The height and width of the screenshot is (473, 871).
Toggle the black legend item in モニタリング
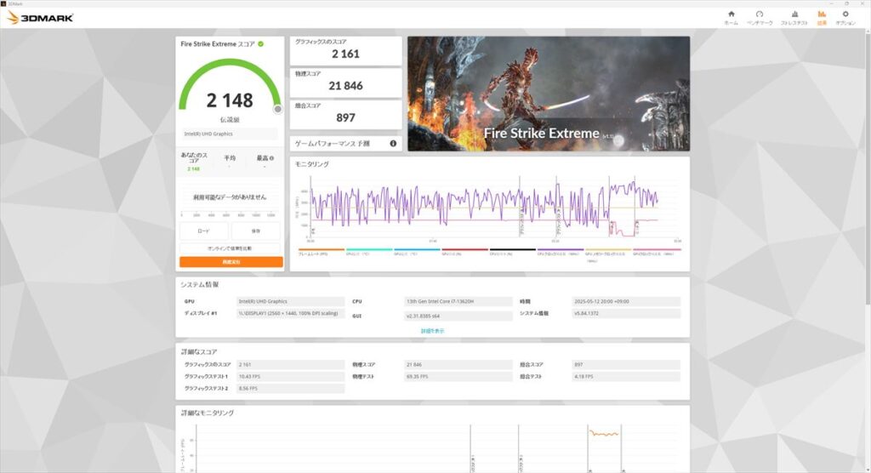click(512, 252)
